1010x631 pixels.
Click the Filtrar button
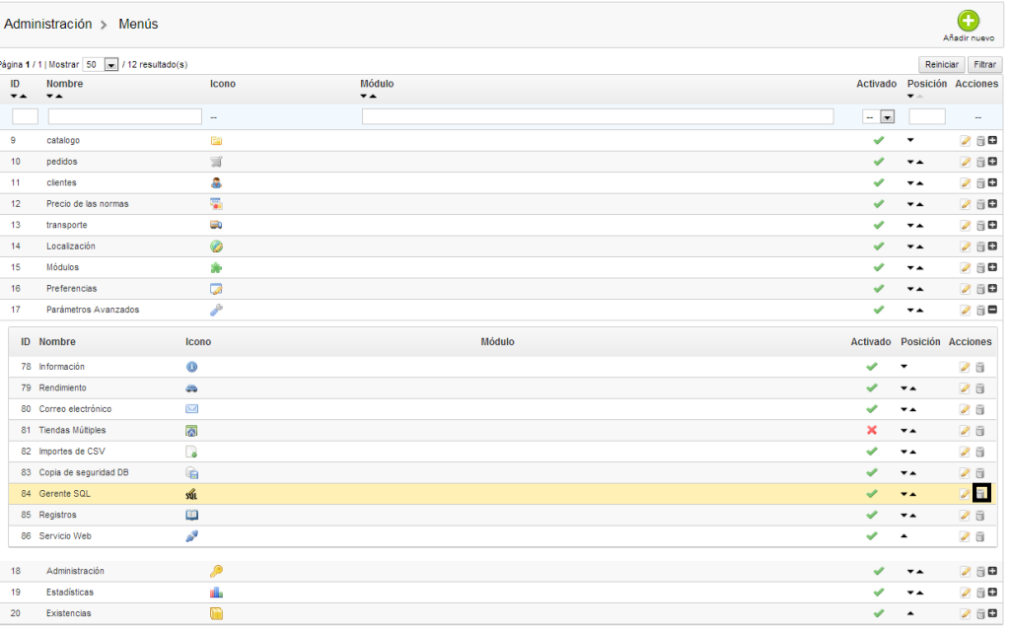pyautogui.click(x=984, y=64)
